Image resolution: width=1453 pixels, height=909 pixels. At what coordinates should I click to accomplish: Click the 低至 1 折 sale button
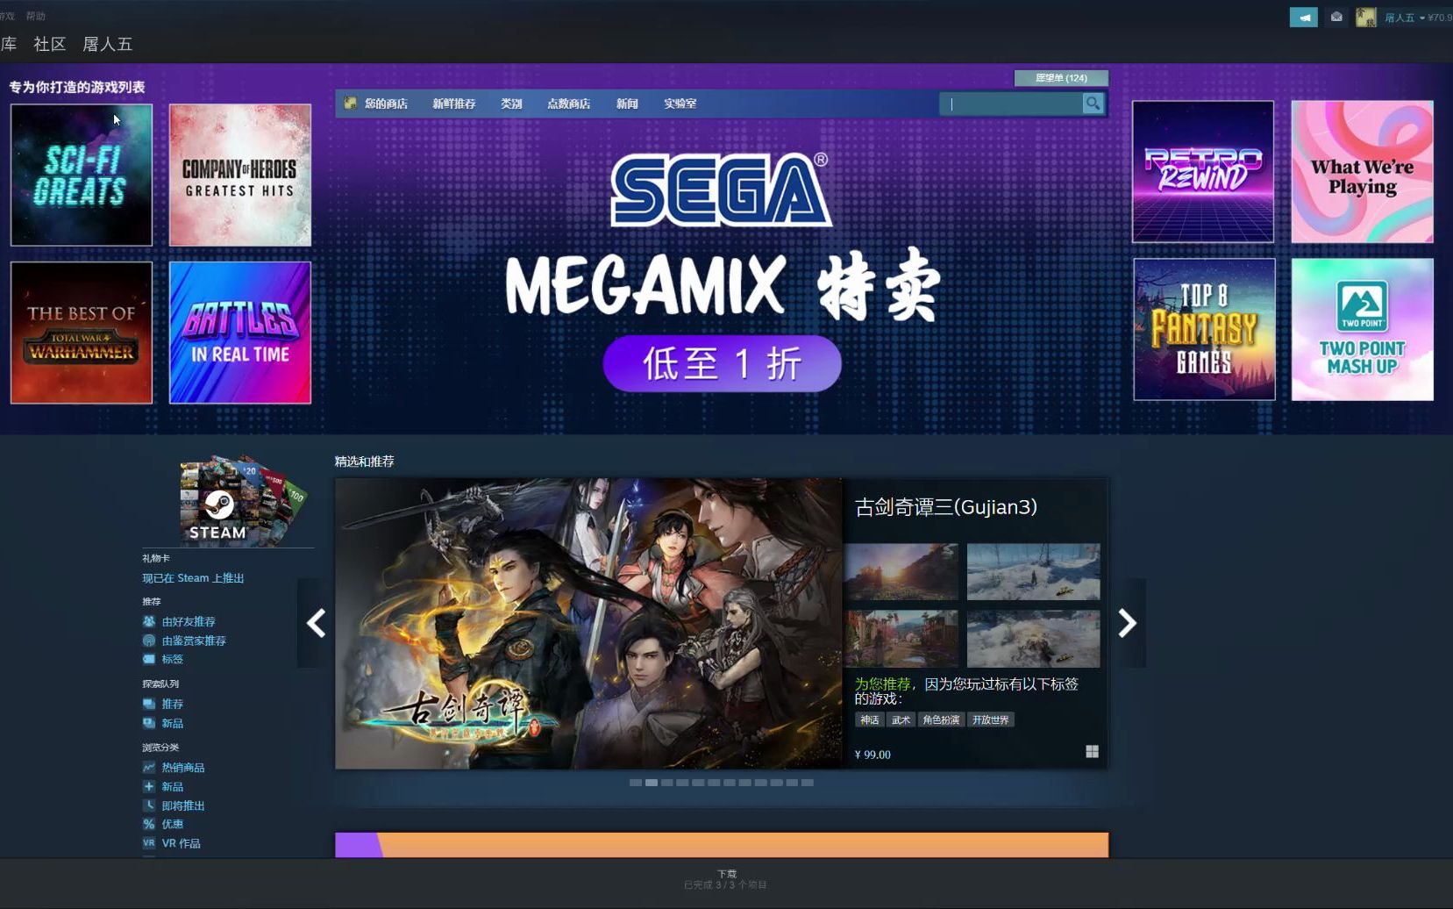tap(722, 363)
